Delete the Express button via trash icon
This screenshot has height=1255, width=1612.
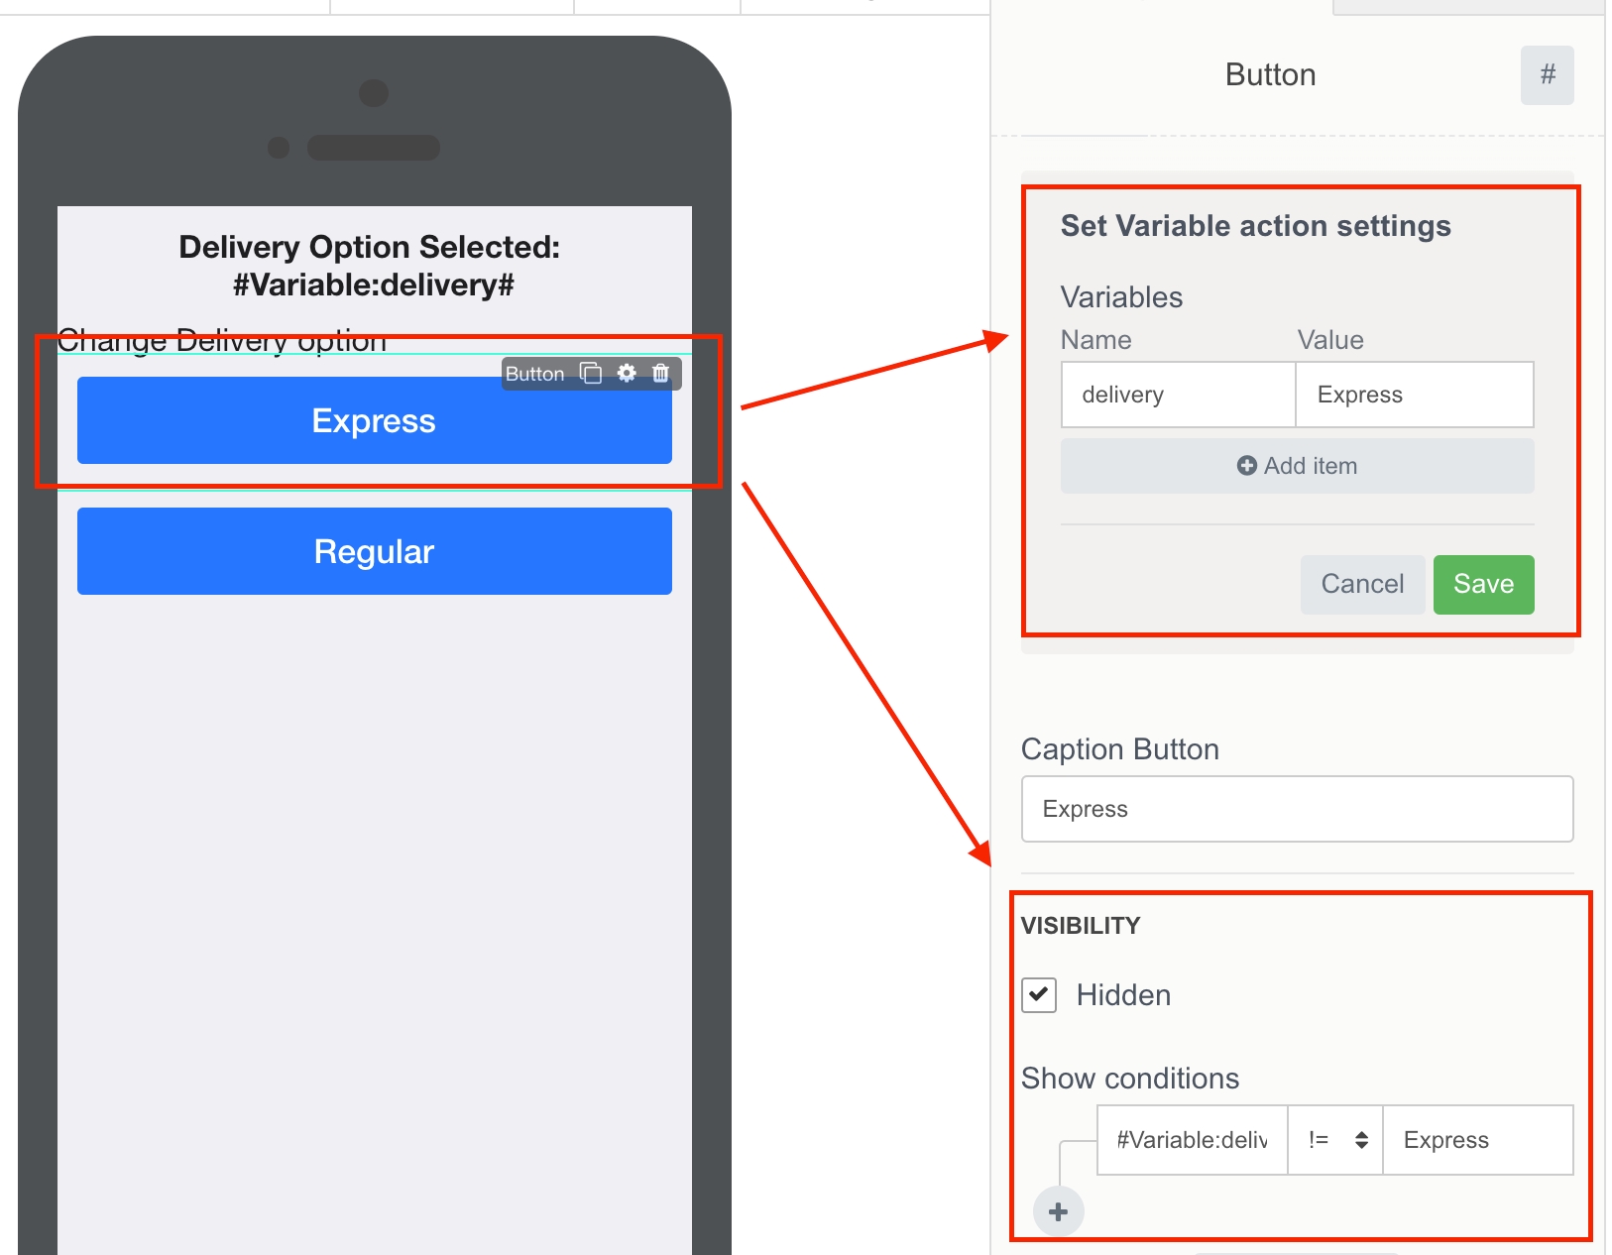tap(660, 373)
